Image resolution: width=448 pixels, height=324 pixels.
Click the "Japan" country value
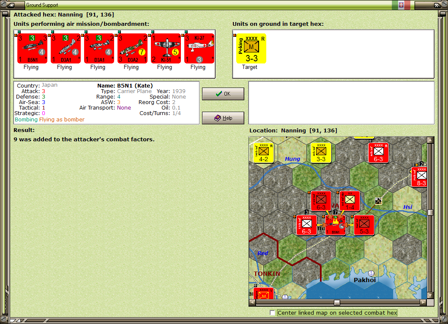pyautogui.click(x=49, y=85)
